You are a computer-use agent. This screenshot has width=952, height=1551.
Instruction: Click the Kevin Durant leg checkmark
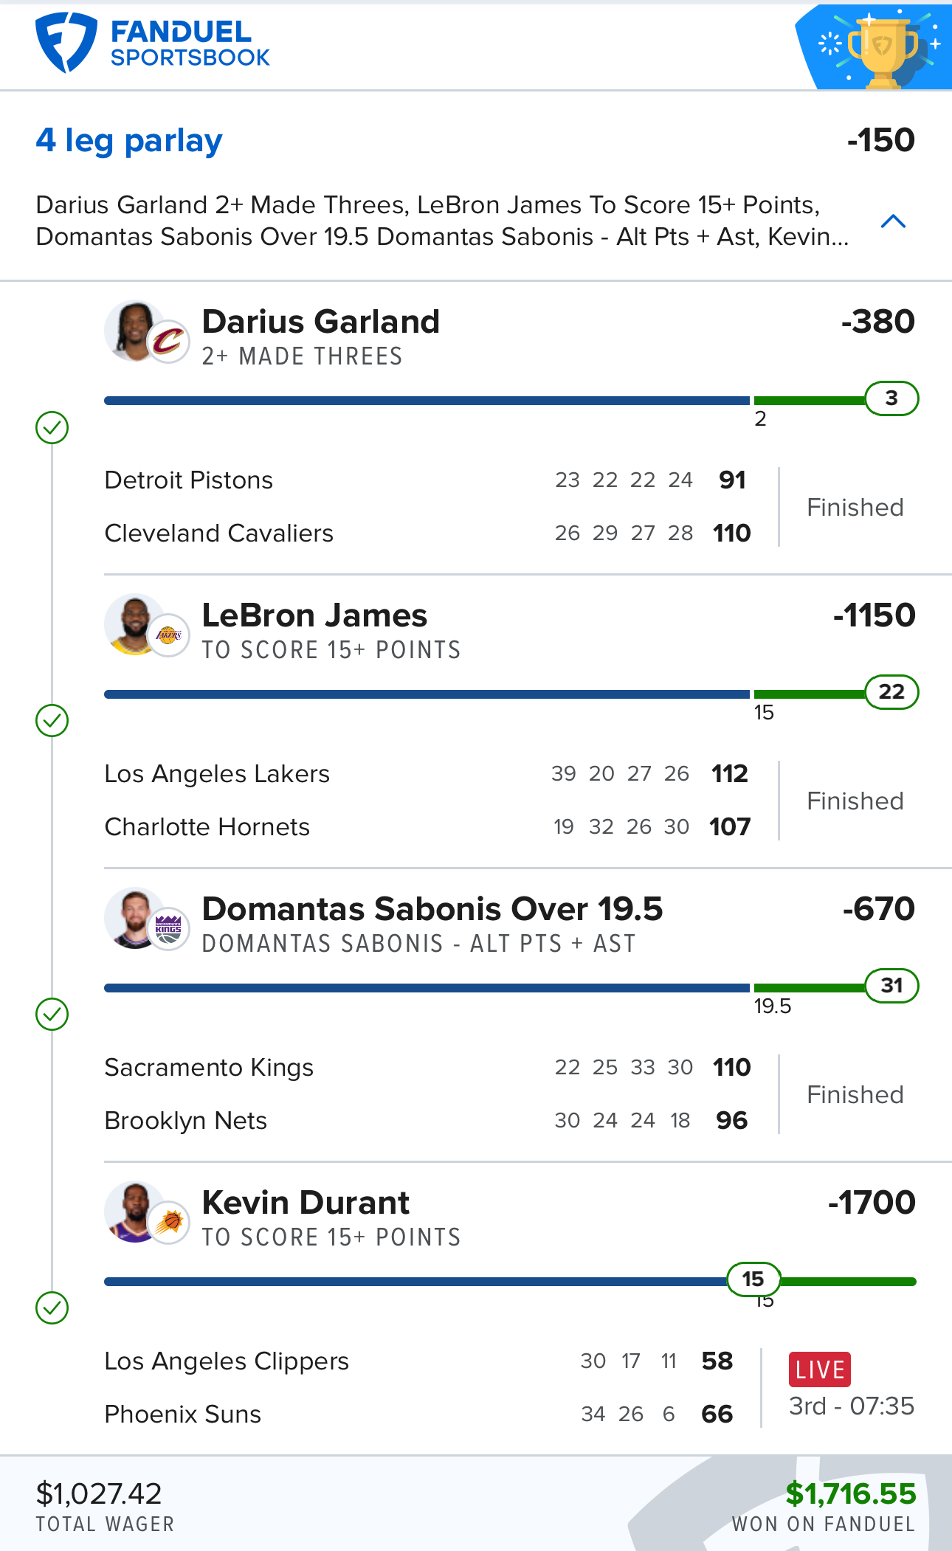click(52, 1308)
